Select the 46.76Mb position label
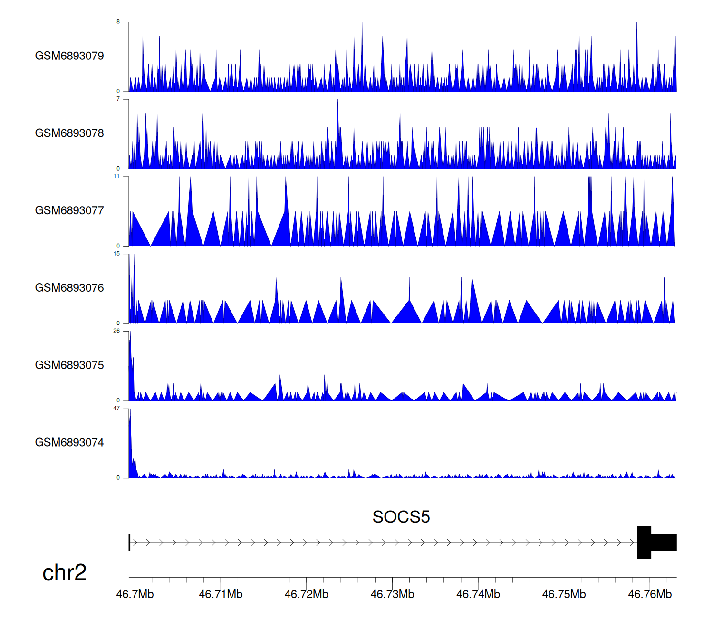The image size is (713, 627). (x=650, y=594)
